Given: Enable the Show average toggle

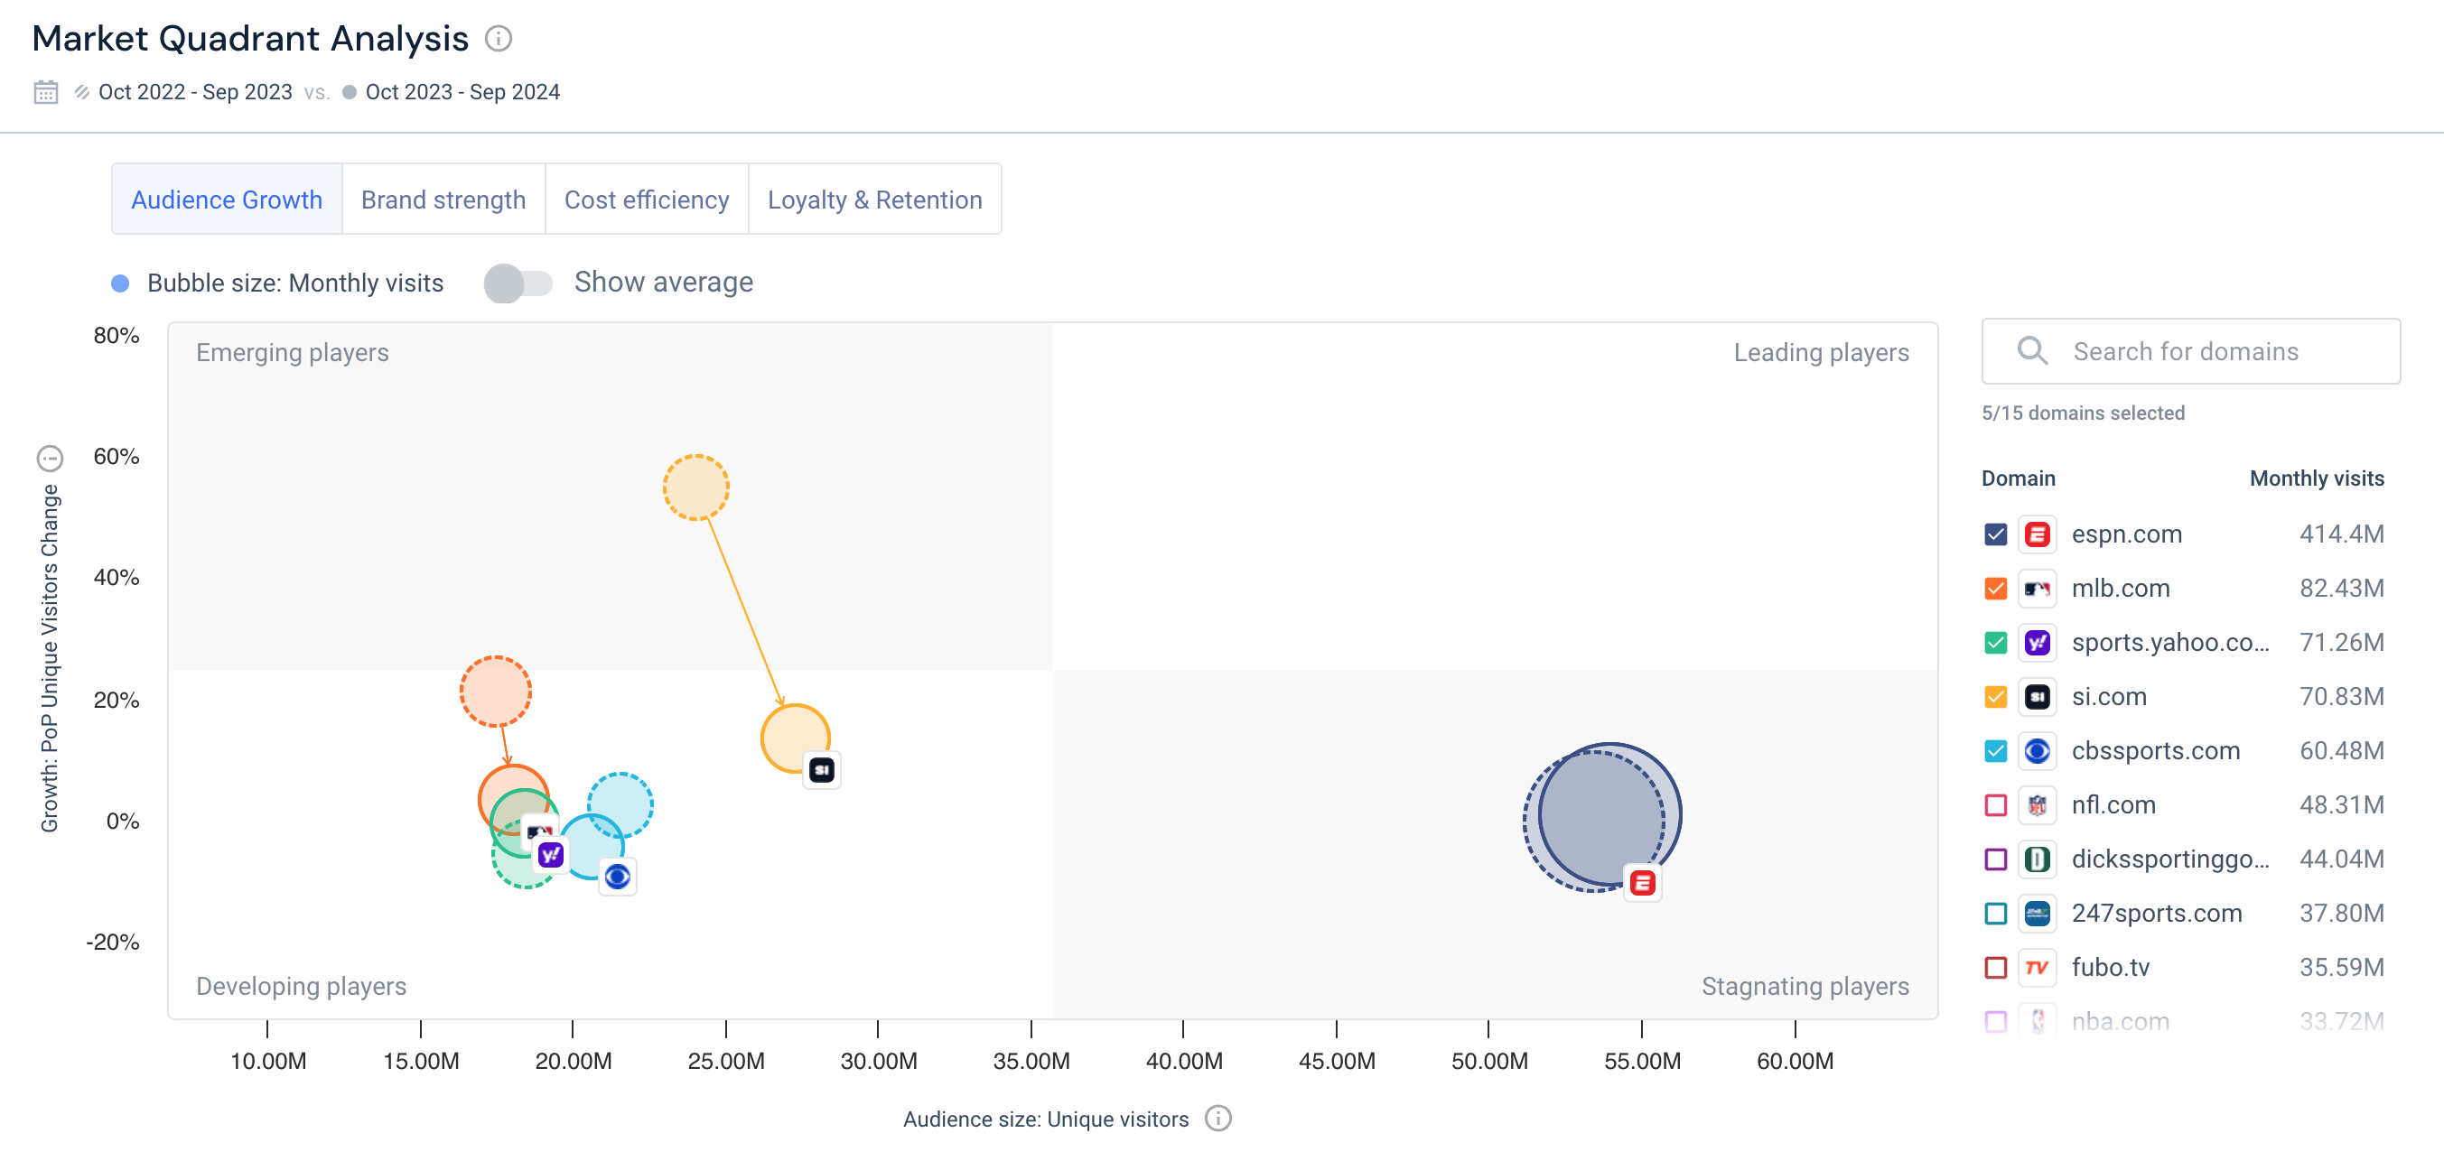Looking at the screenshot, I should (x=518, y=283).
